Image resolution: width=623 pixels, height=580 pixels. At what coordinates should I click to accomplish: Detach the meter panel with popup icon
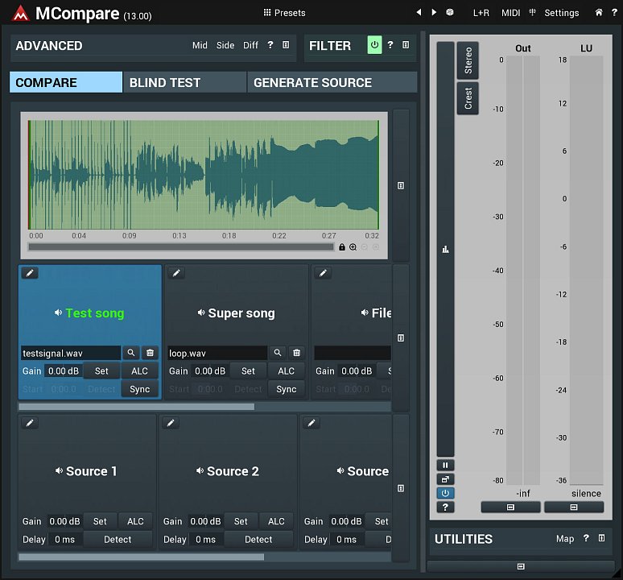(445, 479)
